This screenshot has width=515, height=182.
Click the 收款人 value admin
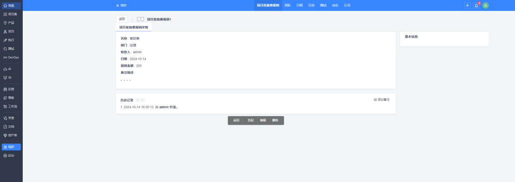click(137, 52)
